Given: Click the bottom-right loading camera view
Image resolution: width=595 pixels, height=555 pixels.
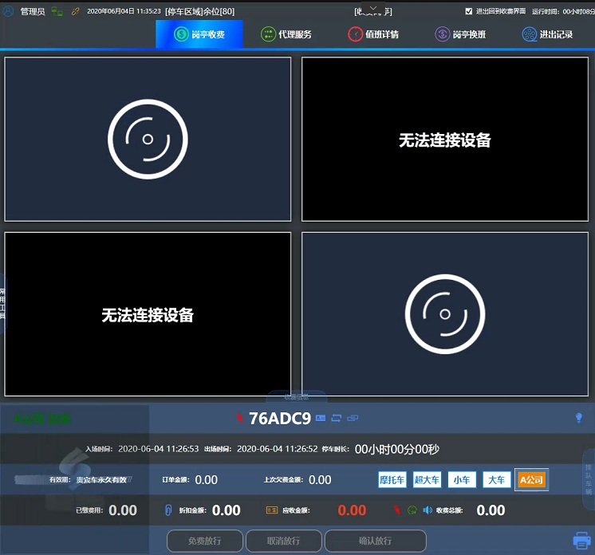Looking at the screenshot, I should click(x=445, y=314).
